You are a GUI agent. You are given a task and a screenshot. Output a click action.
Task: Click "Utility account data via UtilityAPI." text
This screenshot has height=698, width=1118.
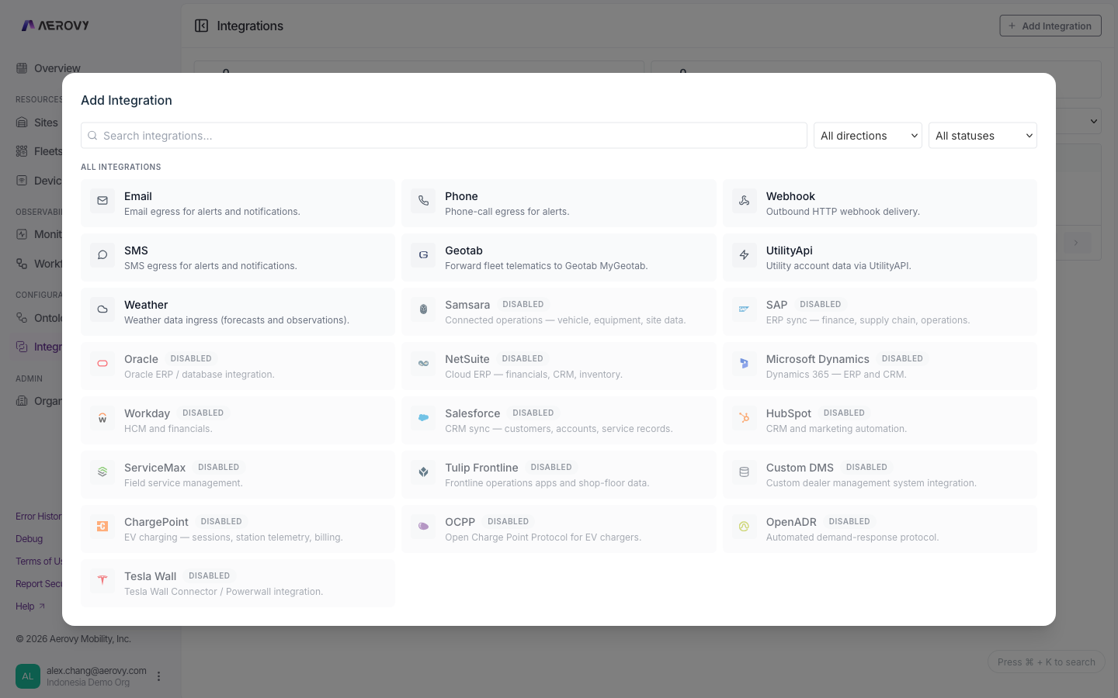point(838,266)
